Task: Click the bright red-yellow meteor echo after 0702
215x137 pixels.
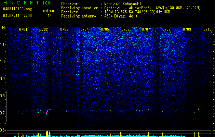Action: coord(48,112)
